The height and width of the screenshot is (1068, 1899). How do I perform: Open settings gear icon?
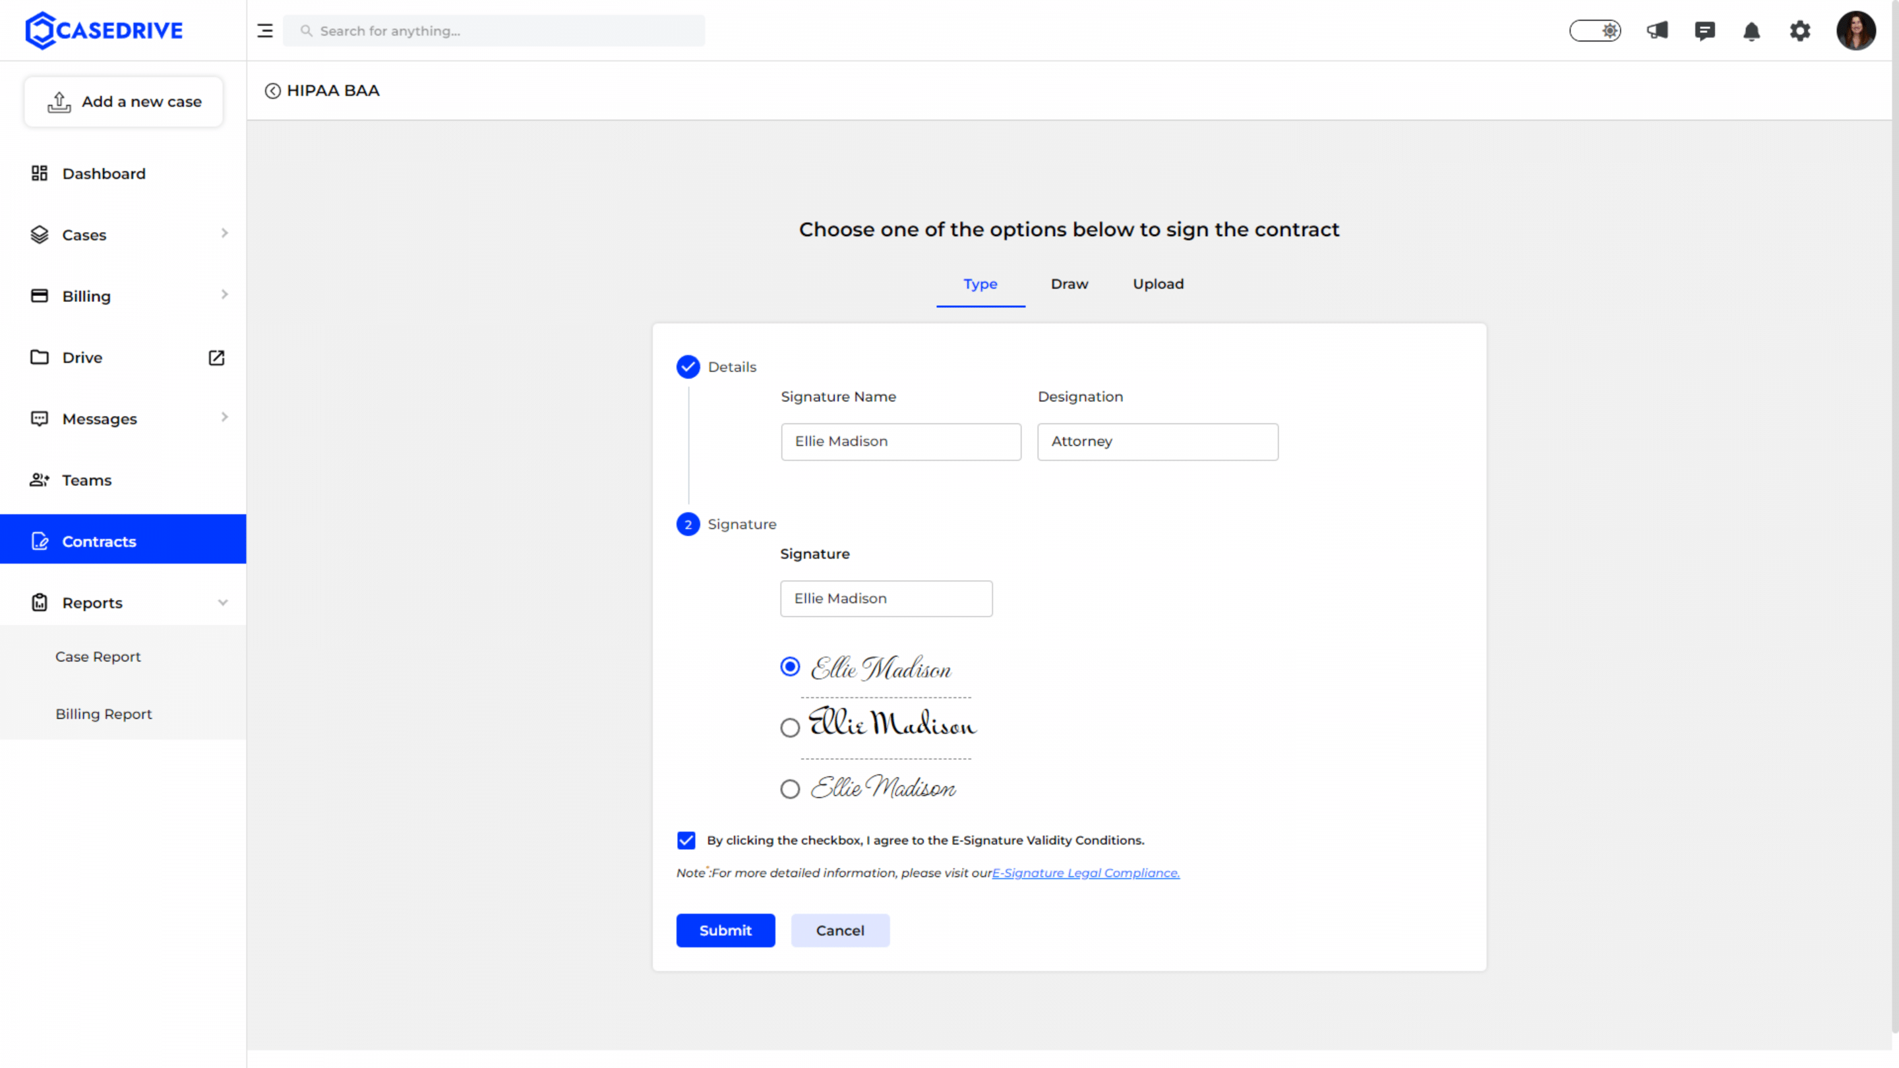point(1799,31)
